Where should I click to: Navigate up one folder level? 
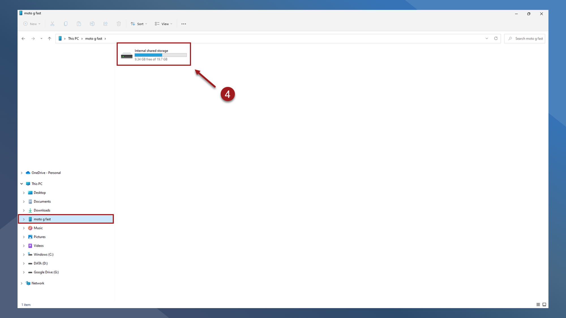pyautogui.click(x=50, y=38)
